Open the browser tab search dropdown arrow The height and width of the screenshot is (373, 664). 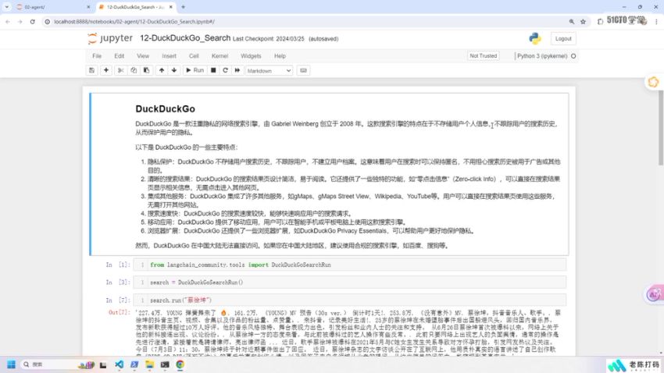coord(6,7)
